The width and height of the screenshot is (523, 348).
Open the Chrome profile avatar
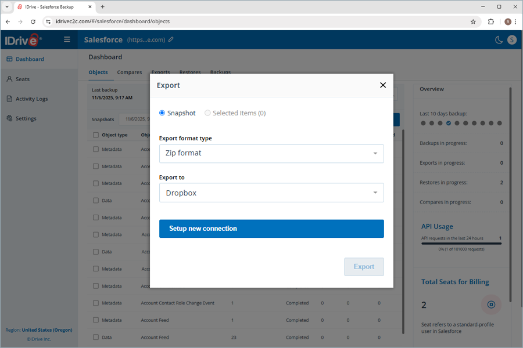pyautogui.click(x=508, y=21)
